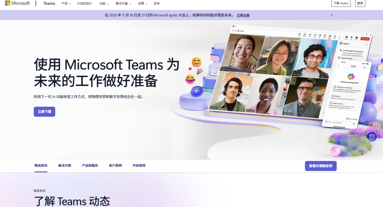Click the 查看计划和定价 button

(x=321, y=166)
